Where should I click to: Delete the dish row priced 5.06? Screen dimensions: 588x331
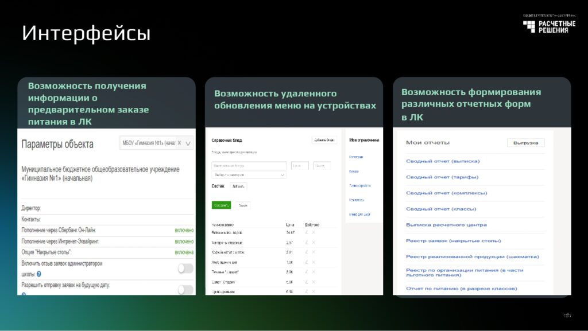[x=314, y=282]
